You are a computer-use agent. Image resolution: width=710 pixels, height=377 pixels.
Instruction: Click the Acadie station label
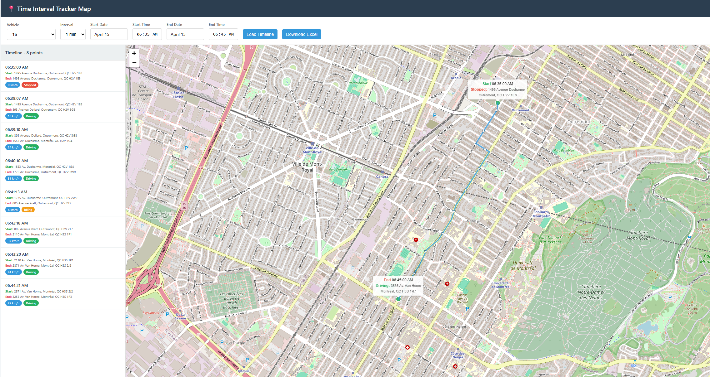point(456,78)
